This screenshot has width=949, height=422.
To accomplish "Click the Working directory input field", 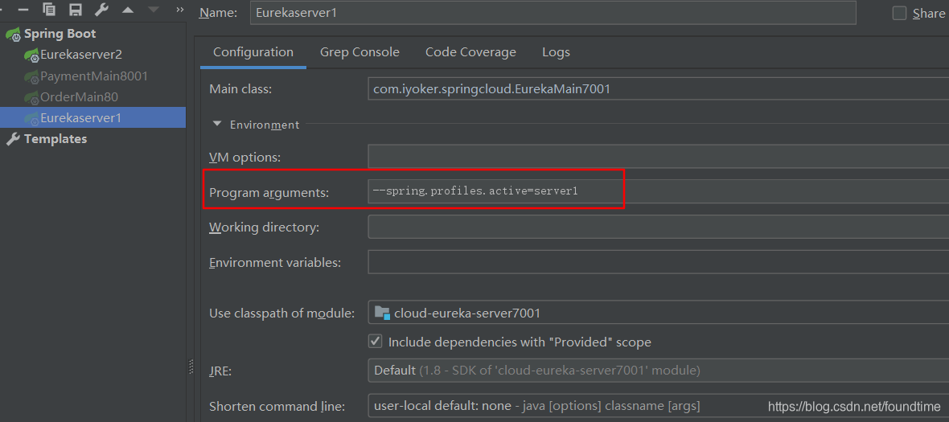I will (x=658, y=227).
